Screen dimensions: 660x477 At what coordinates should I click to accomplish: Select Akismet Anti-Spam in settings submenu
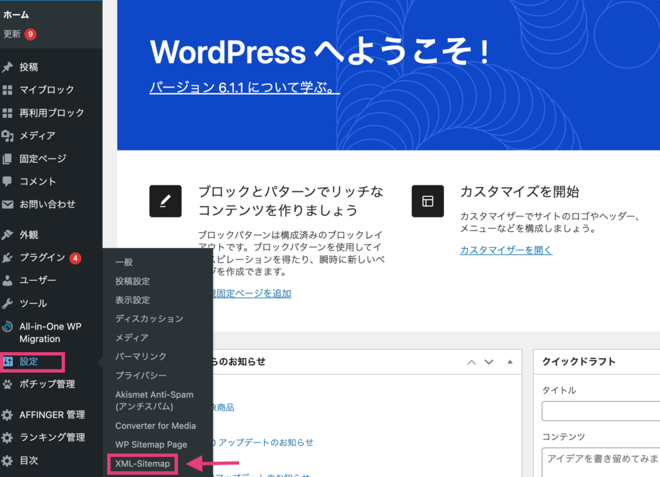tap(155, 400)
